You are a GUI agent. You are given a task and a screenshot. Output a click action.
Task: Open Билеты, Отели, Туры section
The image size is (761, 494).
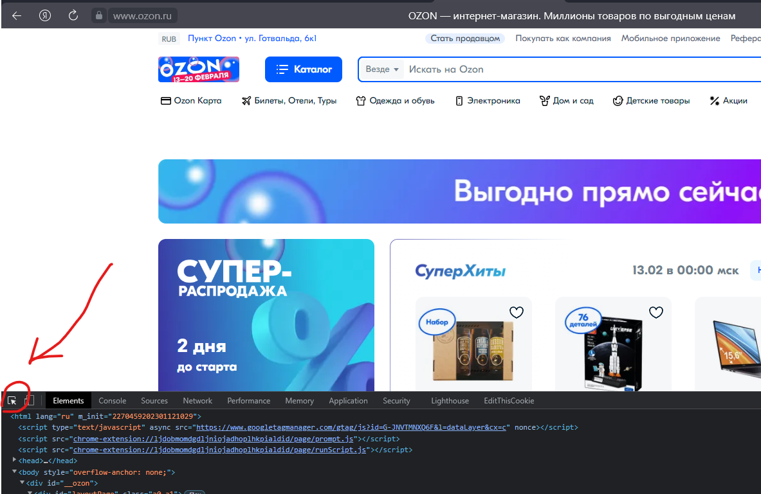pyautogui.click(x=289, y=101)
